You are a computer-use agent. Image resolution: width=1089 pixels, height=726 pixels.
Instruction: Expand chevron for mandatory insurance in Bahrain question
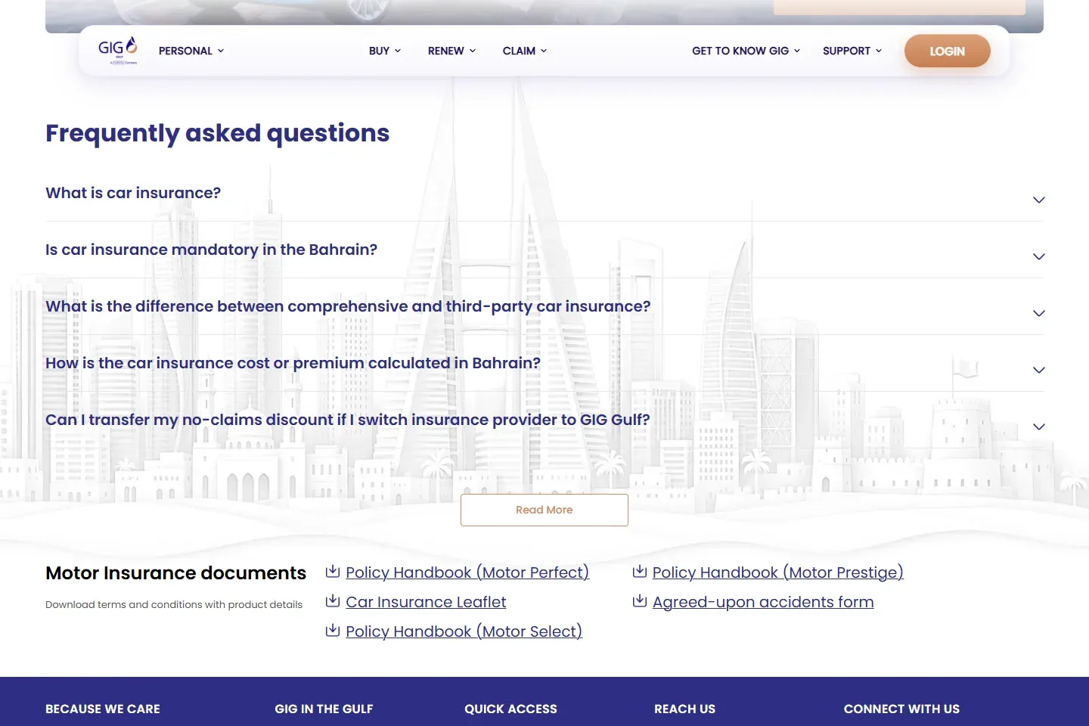1039,256
